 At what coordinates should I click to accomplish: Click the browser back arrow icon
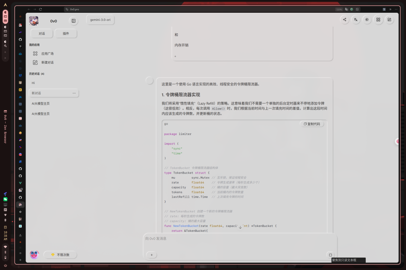pyautogui.click(x=28, y=9)
